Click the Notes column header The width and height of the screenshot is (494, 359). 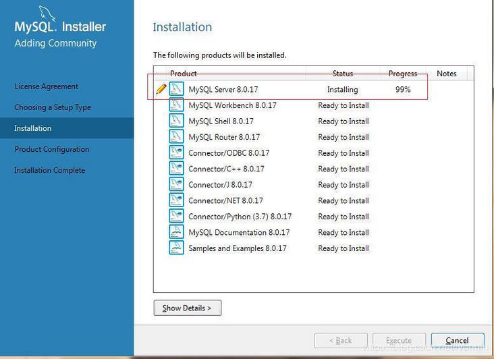point(447,74)
